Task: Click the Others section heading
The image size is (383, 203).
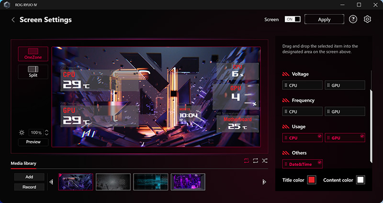Action: (299, 153)
